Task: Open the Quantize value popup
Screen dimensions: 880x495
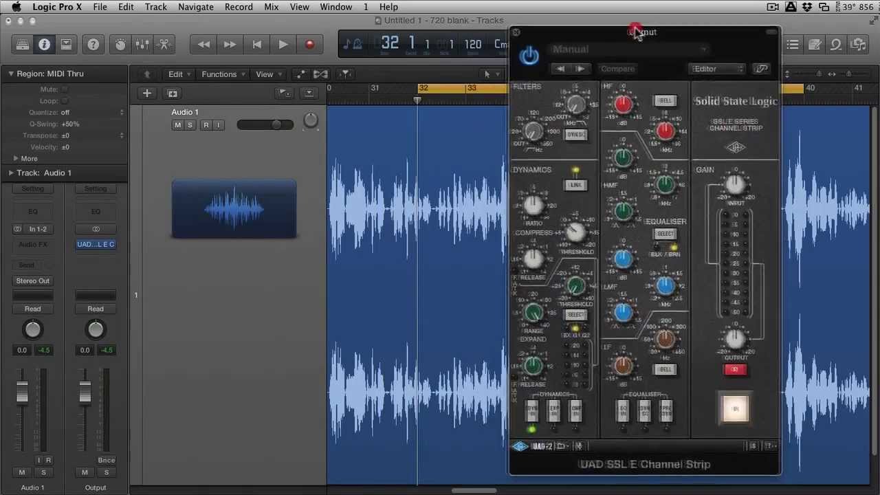Action: [93, 112]
